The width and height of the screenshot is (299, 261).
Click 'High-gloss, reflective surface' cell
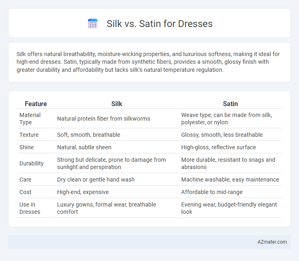pos(230,147)
